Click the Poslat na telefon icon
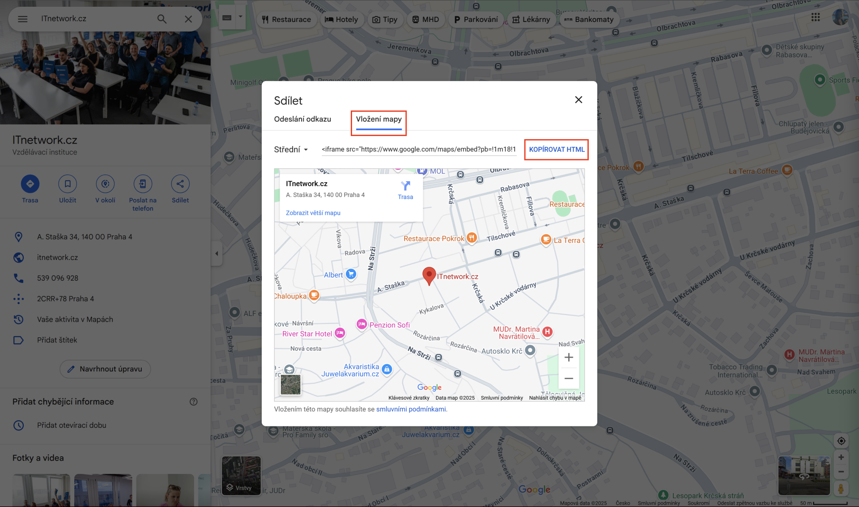Image resolution: width=859 pixels, height=507 pixels. 142,183
